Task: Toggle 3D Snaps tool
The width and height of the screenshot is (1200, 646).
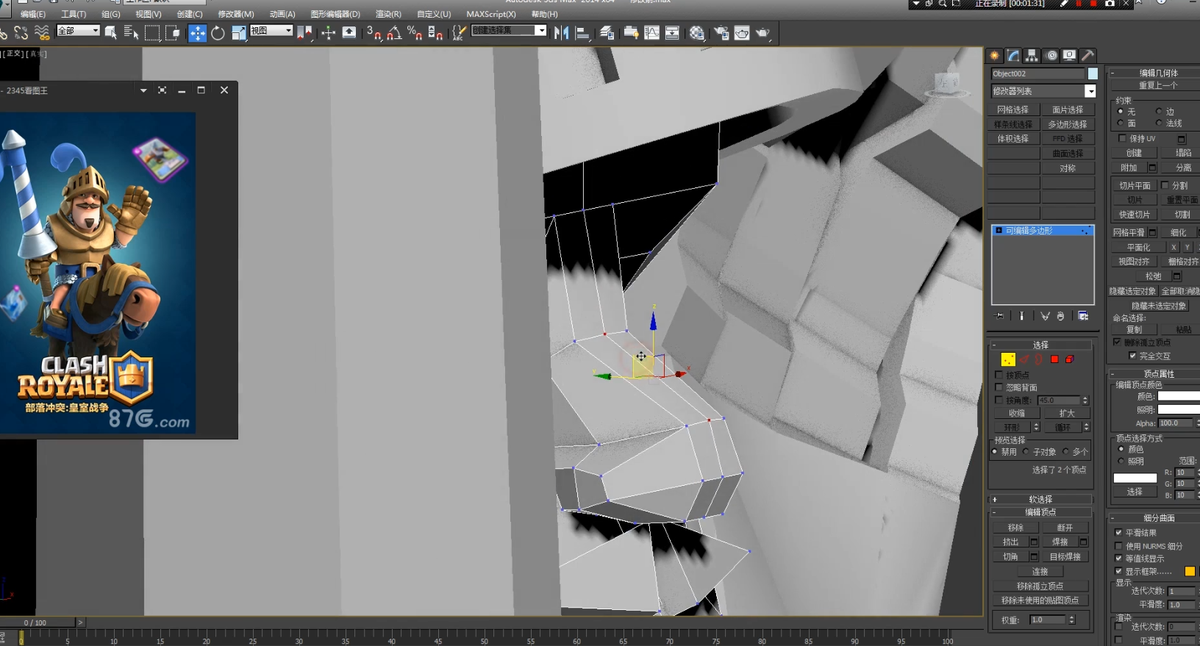Action: (374, 33)
